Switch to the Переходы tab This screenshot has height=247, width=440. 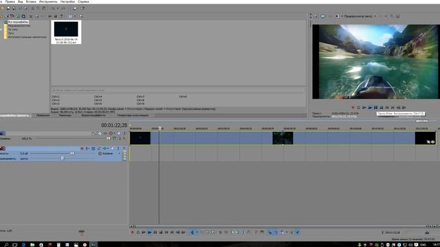pos(65,115)
